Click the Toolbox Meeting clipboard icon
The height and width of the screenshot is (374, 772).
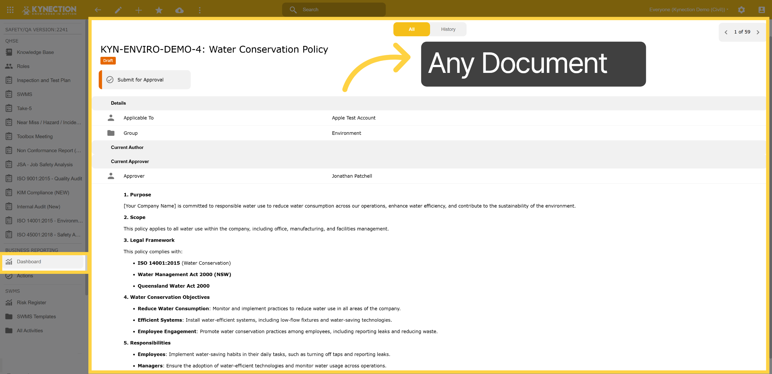[9, 136]
